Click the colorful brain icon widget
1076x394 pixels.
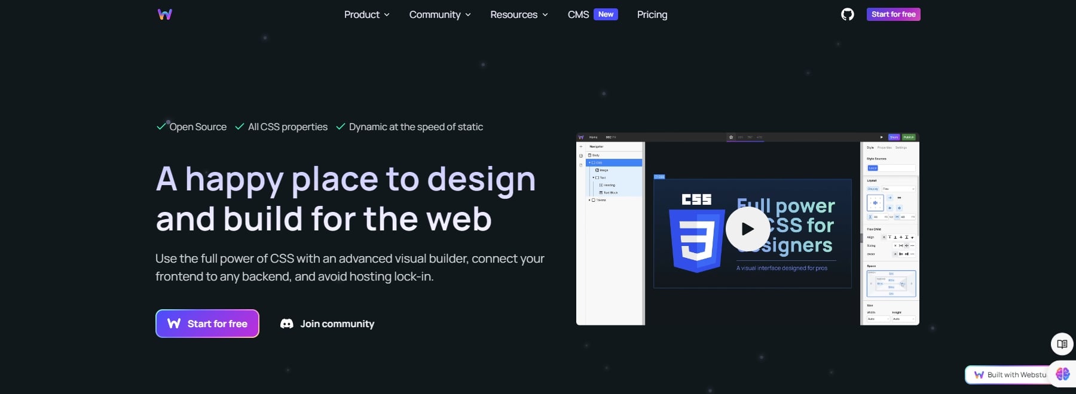click(x=1063, y=374)
